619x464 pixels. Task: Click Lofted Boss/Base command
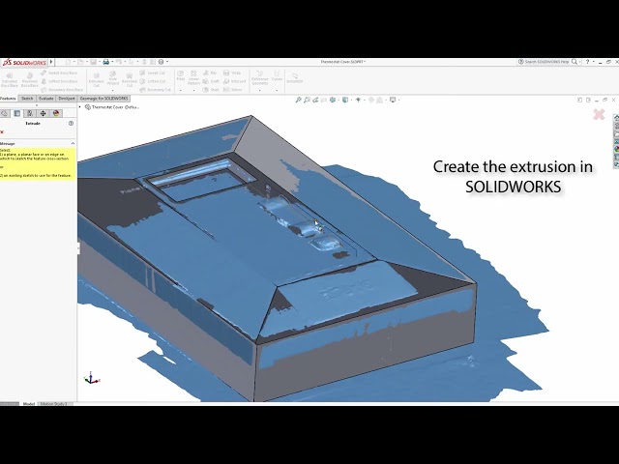coord(59,81)
